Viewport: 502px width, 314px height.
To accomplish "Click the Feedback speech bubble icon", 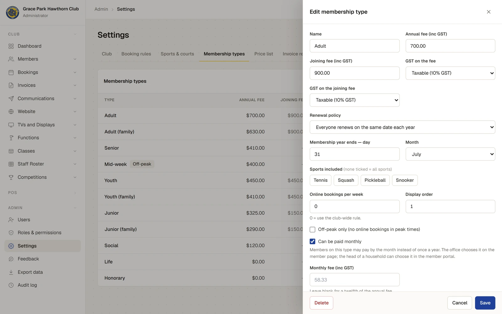I will click(x=11, y=259).
